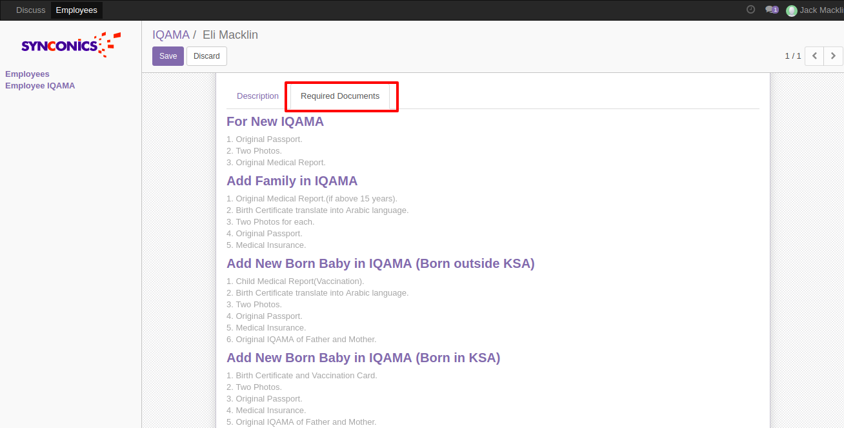844x428 pixels.
Task: Click the Synconics company logo
Action: coord(71,45)
